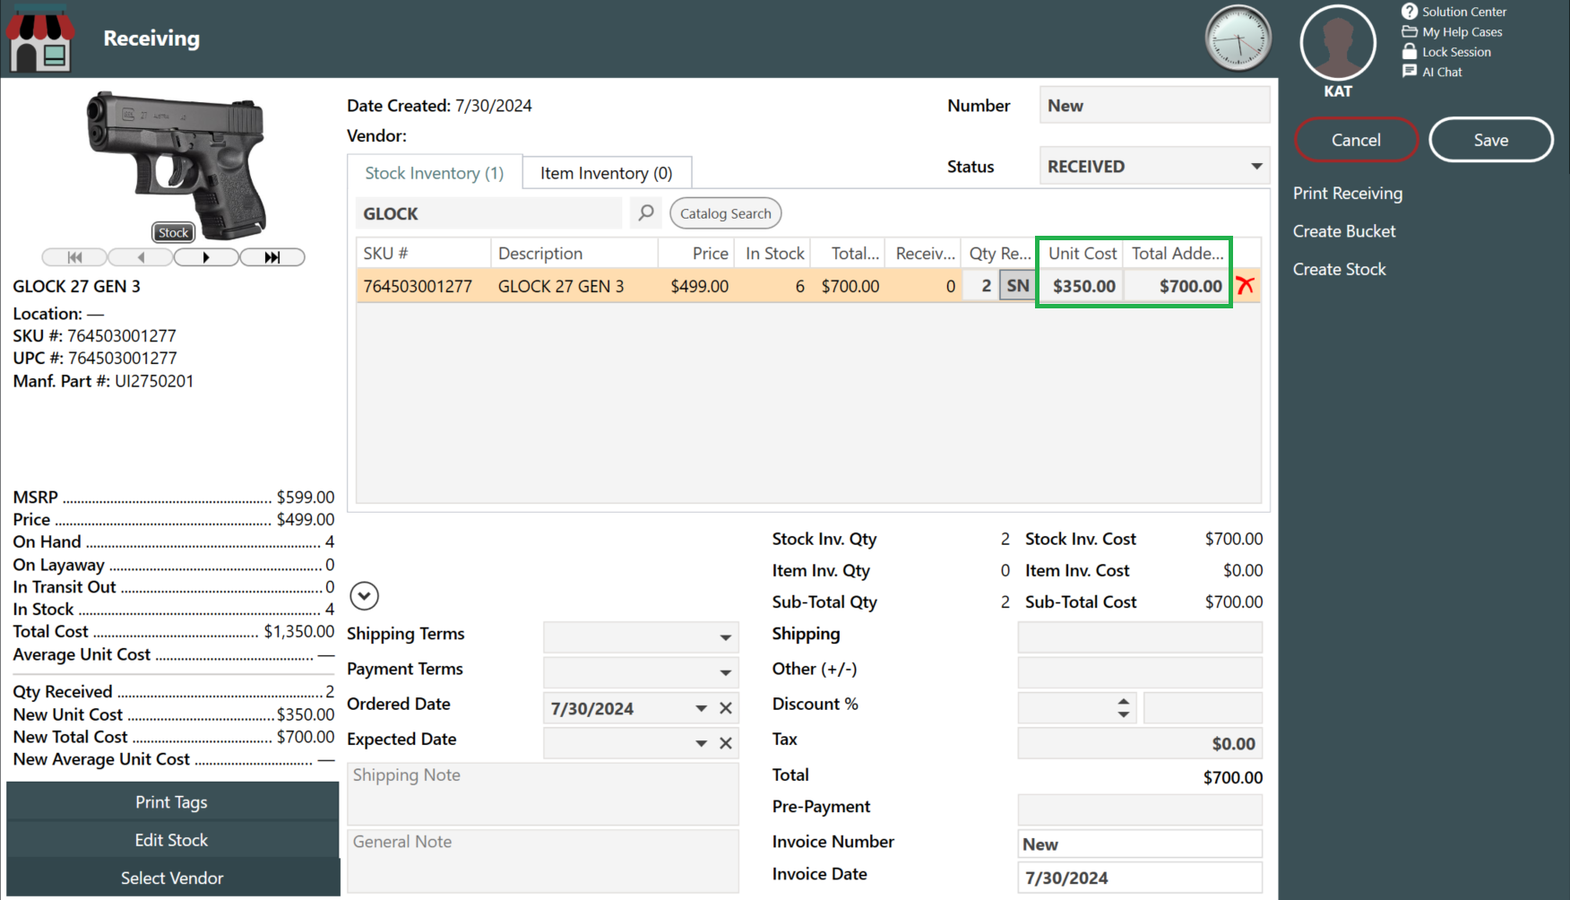Delete the GLOCK 27 GEN 3 row with red X
The height and width of the screenshot is (900, 1570).
pyautogui.click(x=1245, y=286)
